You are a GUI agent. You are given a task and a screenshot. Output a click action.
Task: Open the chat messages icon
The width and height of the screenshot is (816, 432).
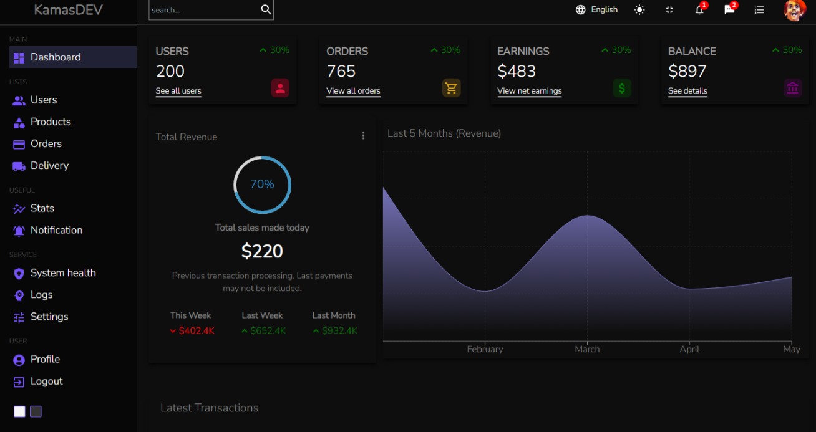click(729, 10)
